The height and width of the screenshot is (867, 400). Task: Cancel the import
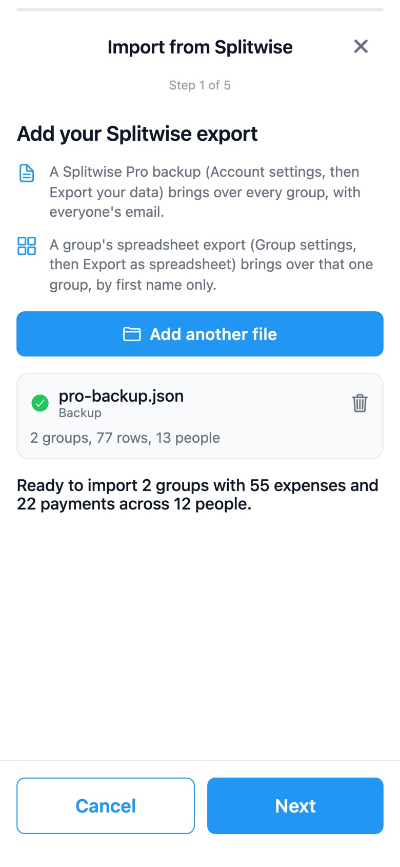click(106, 805)
